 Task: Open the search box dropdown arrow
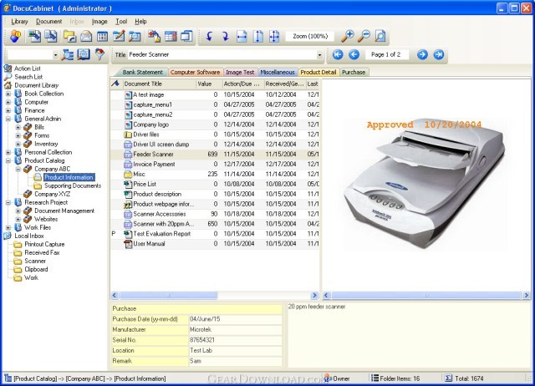coord(55,54)
